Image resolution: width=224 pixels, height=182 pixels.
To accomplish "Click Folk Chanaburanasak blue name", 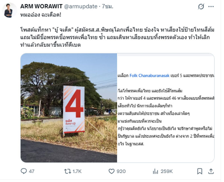I will pyautogui.click(x=149, y=75).
